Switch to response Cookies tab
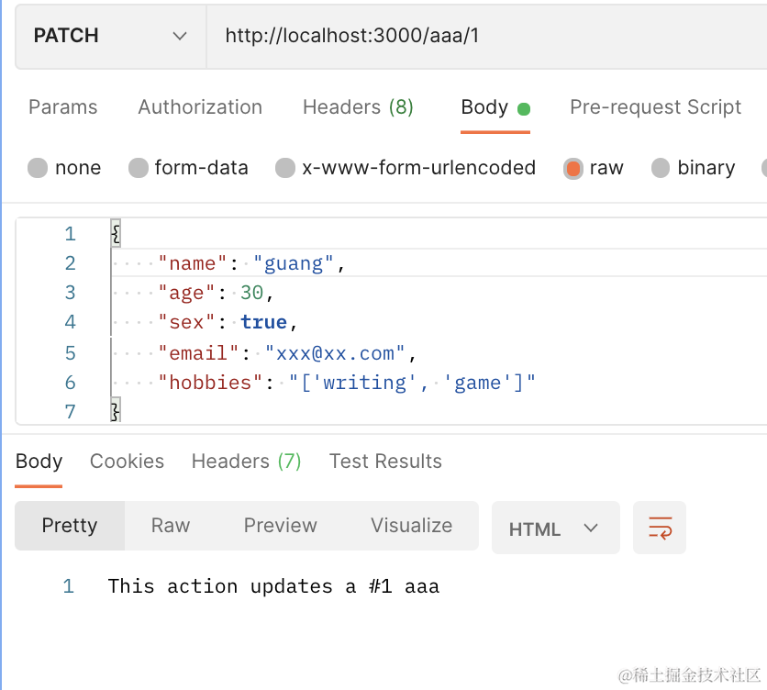This screenshot has height=690, width=767. (x=127, y=462)
